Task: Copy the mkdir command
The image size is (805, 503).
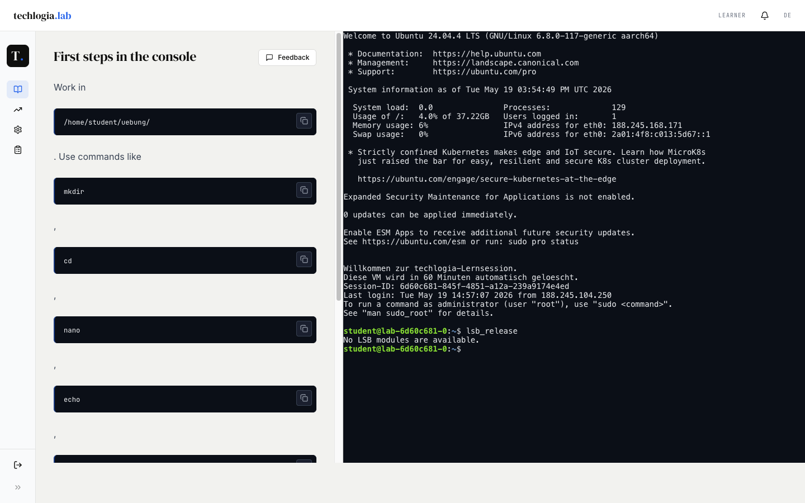Action: pyautogui.click(x=304, y=190)
